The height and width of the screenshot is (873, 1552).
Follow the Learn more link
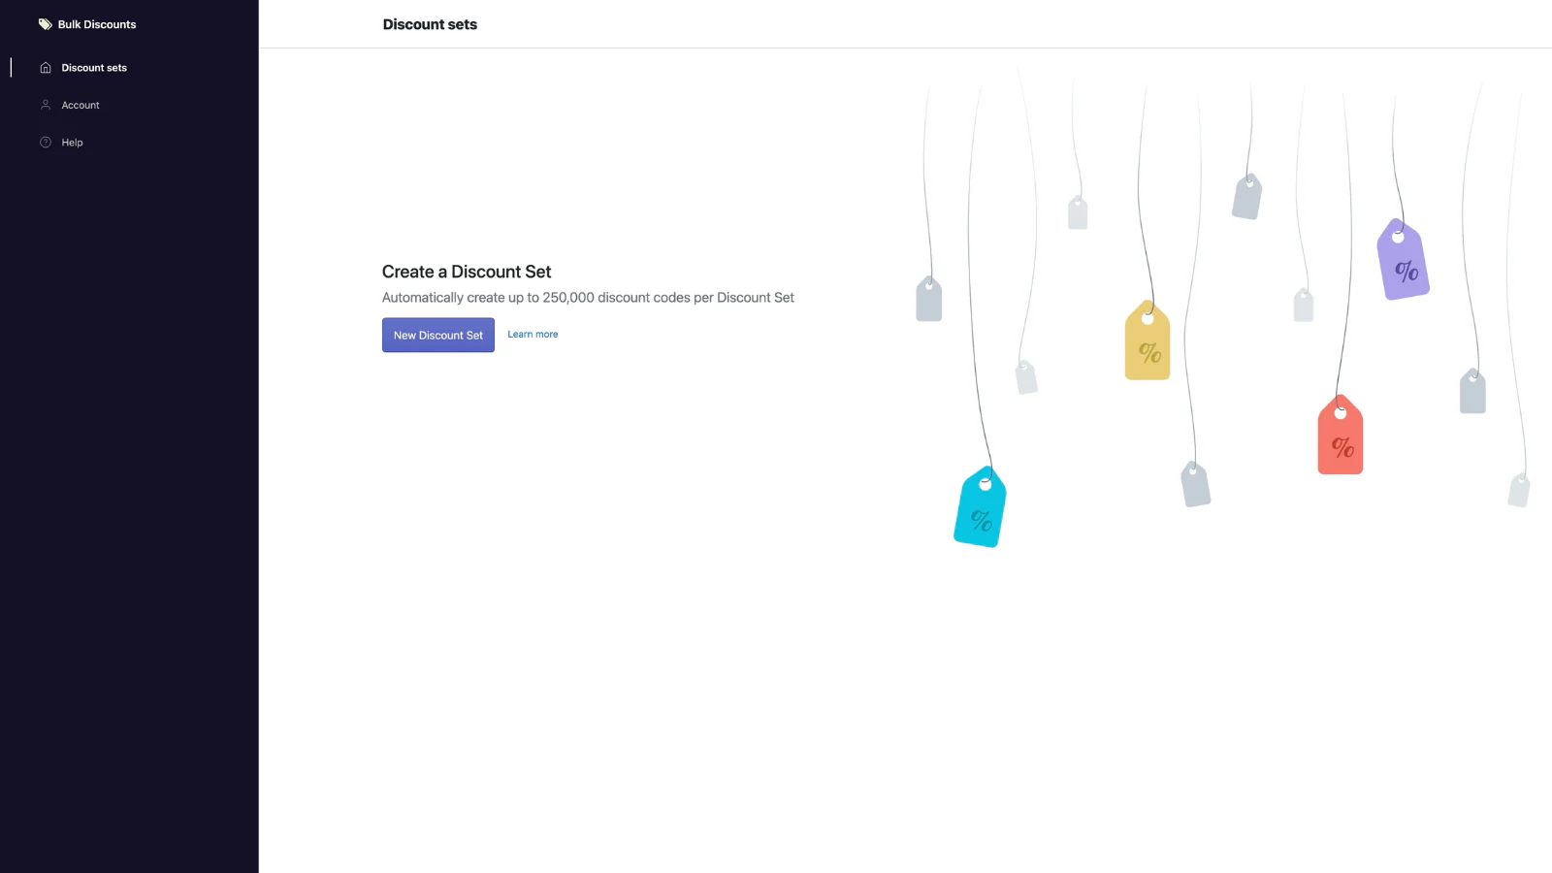(x=533, y=335)
